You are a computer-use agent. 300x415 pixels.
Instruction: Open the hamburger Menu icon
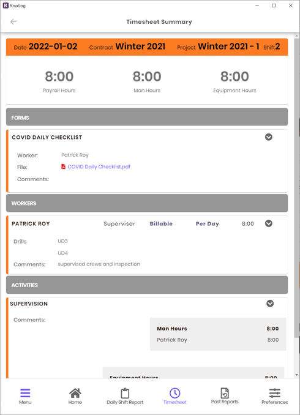pos(25,393)
